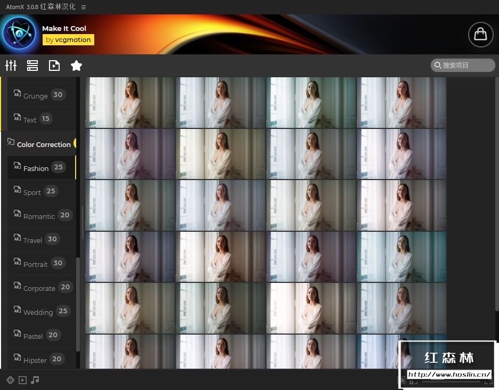The height and width of the screenshot is (390, 499).
Task: Open the Wedding category
Action: 42,311
